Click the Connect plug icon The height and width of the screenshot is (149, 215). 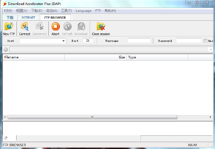tap(25, 26)
